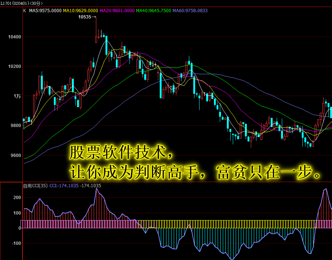Image resolution: width=332 pixels, height=260 pixels.
Task: Click the 自用CCI(35) indicator name
Action: coord(35,186)
